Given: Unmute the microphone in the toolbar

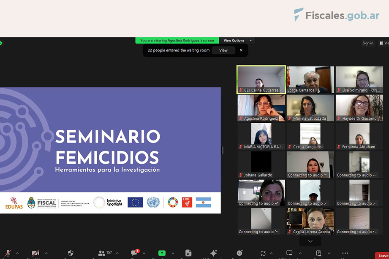Looking at the screenshot, I should pyautogui.click(x=8, y=253).
